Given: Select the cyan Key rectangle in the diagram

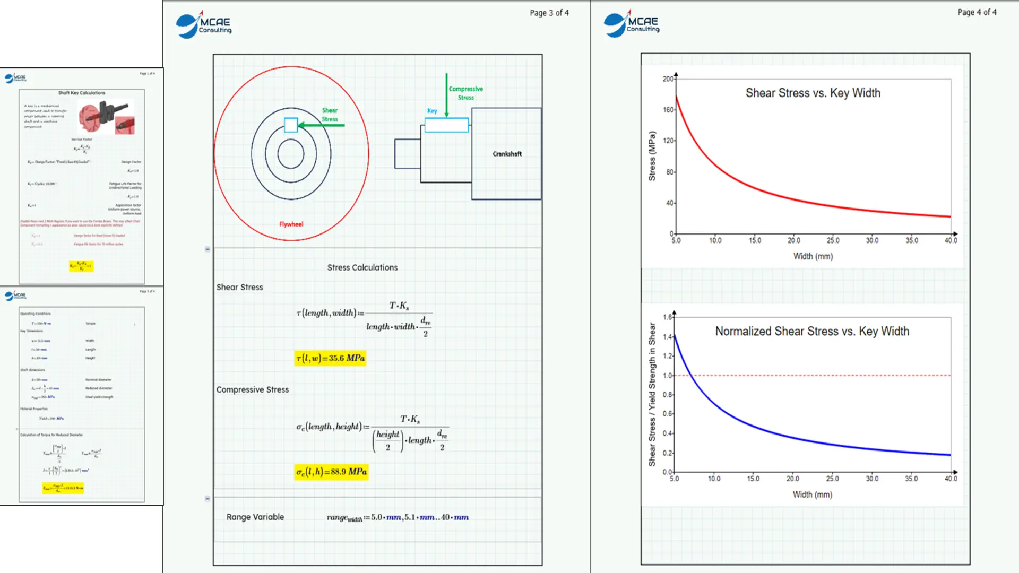Looking at the screenshot, I should pos(446,125).
